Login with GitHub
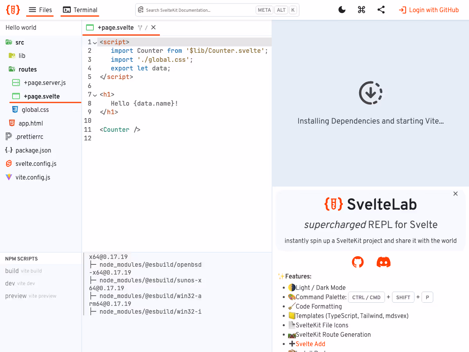The width and height of the screenshot is (469, 352). click(x=429, y=10)
